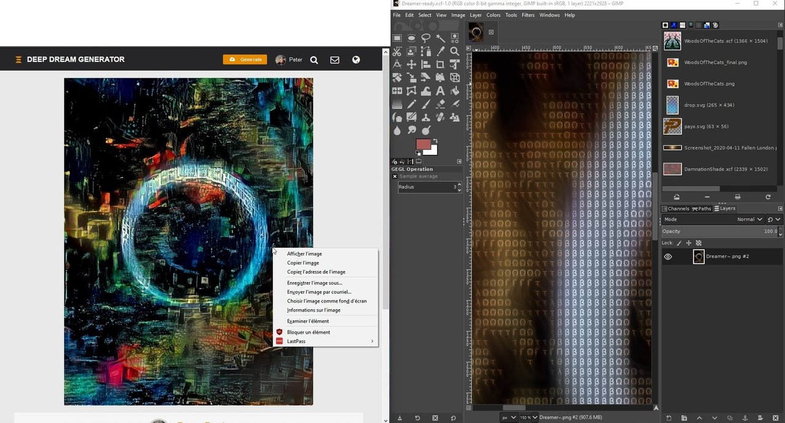Hide the Dreamer~.png #2 layer
Screen dimensions: 785x423
point(668,256)
